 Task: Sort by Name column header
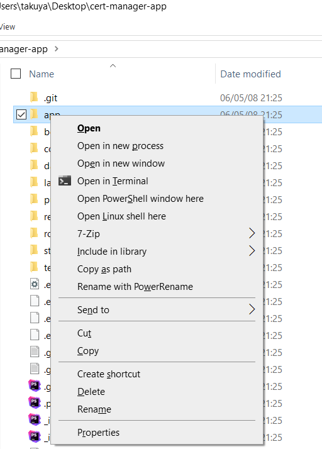coord(42,74)
